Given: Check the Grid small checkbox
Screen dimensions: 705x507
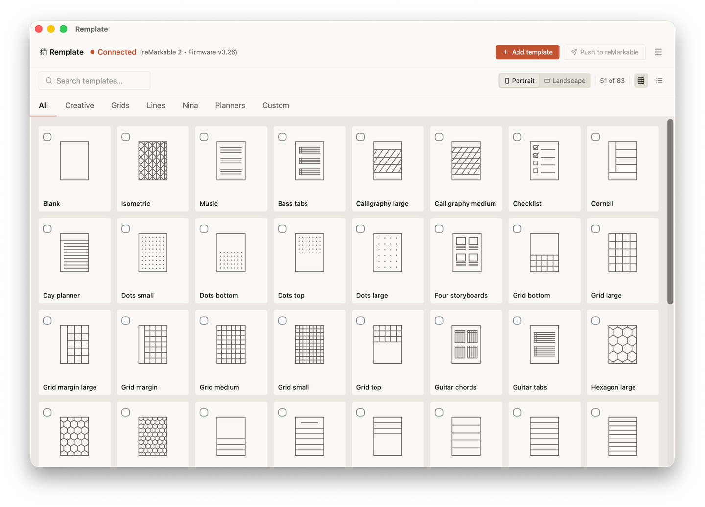Looking at the screenshot, I should point(282,321).
